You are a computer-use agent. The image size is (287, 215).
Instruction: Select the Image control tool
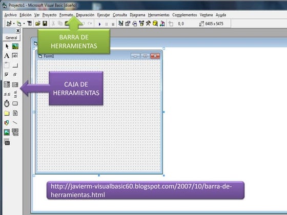[7, 132]
